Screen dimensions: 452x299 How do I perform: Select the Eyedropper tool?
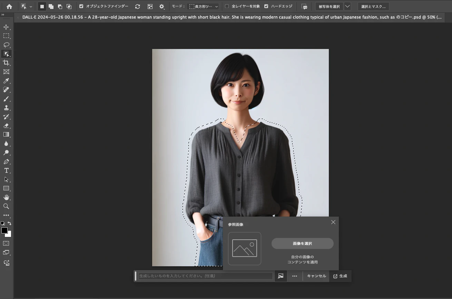[6, 81]
